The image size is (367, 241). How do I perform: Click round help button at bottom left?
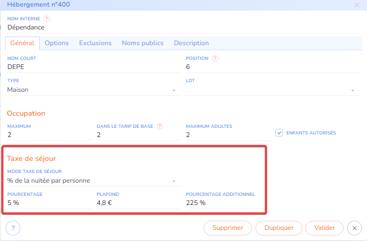coord(13,228)
